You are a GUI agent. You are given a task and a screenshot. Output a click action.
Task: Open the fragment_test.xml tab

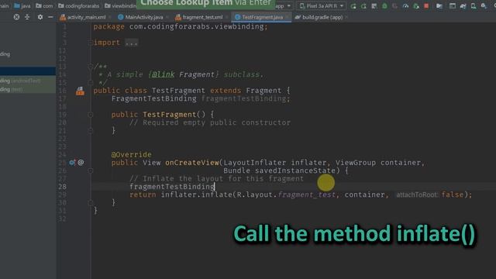[199, 17]
